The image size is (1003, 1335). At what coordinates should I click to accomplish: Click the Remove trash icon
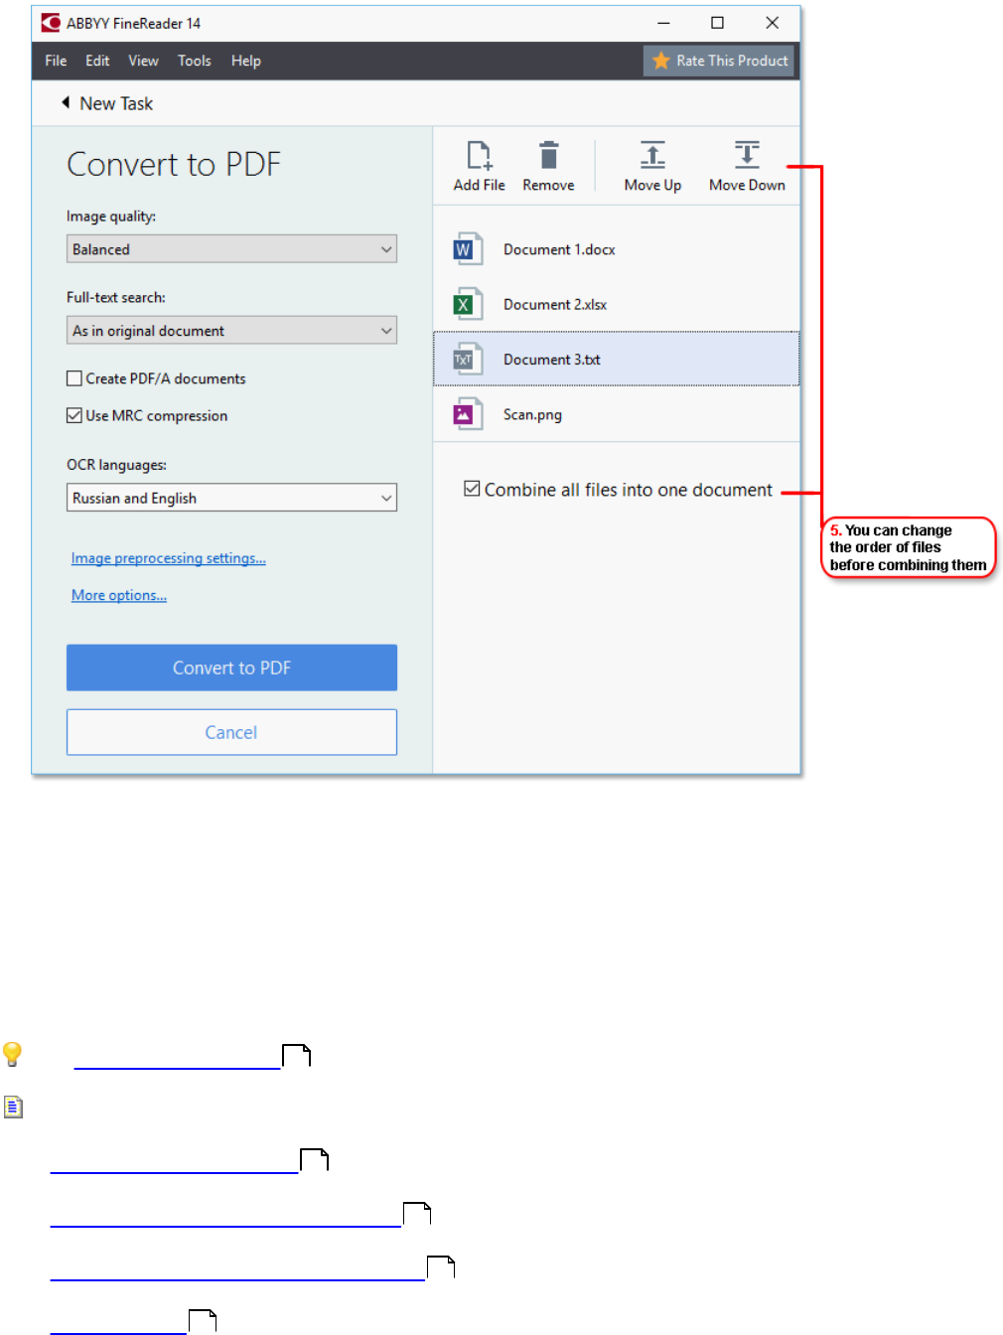coord(548,155)
